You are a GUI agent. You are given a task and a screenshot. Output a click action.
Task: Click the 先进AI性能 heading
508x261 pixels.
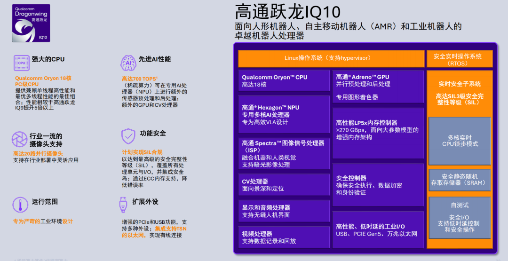[155, 59]
